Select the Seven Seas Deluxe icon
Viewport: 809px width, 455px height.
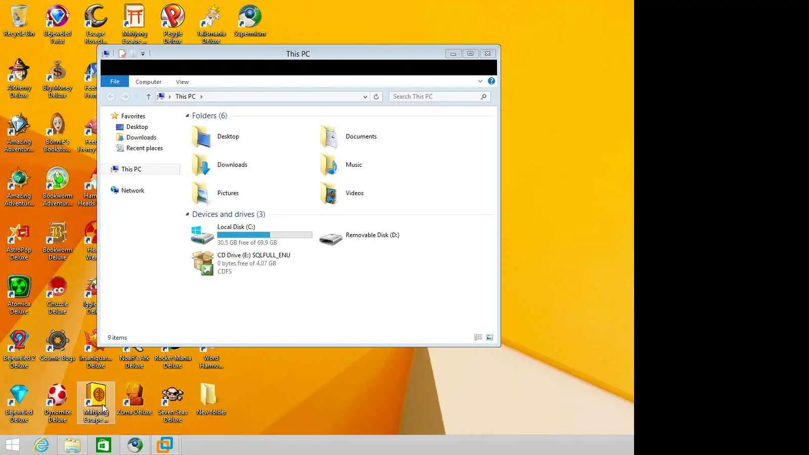(173, 403)
